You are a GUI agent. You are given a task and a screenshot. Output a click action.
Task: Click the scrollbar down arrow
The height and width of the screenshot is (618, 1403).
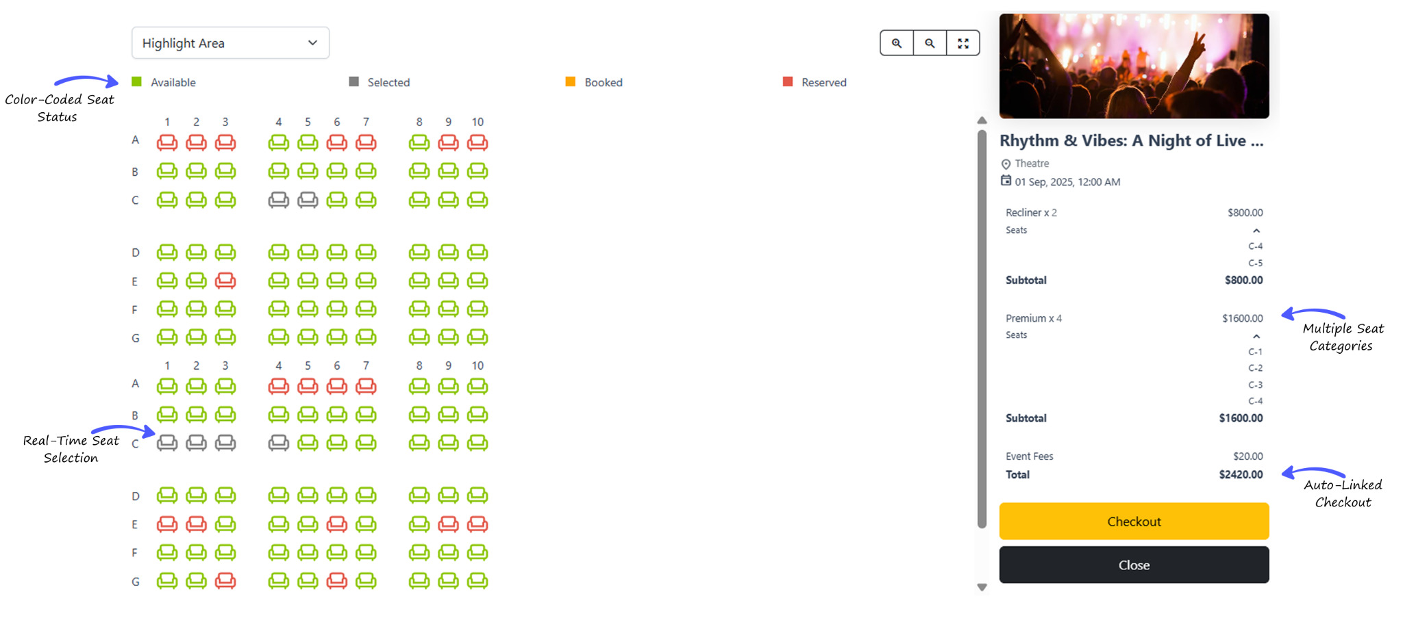tap(982, 587)
